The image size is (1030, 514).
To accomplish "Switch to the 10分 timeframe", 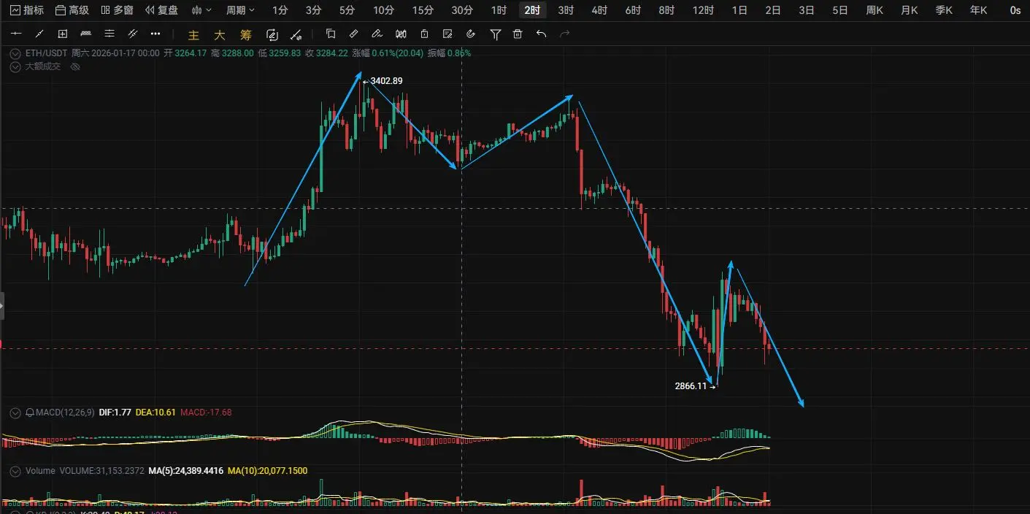I will (x=384, y=10).
